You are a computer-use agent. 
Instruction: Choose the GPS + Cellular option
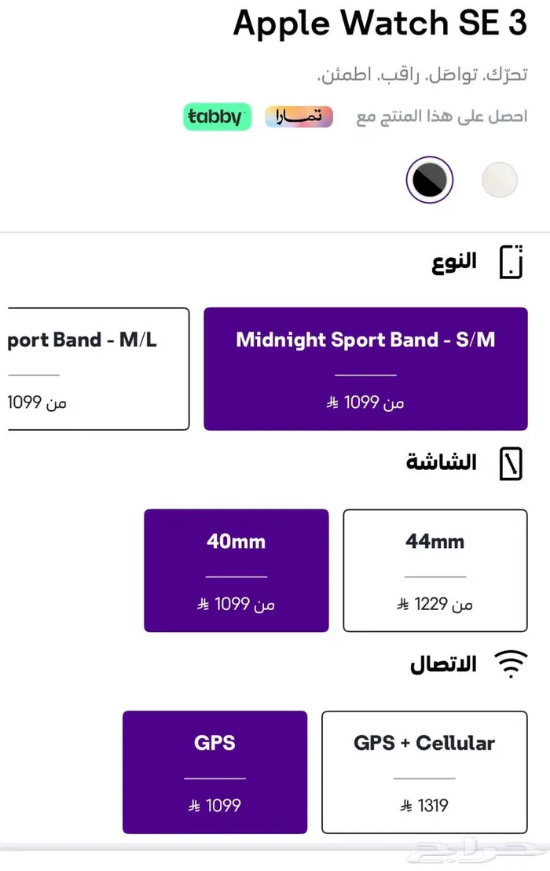coord(424,771)
